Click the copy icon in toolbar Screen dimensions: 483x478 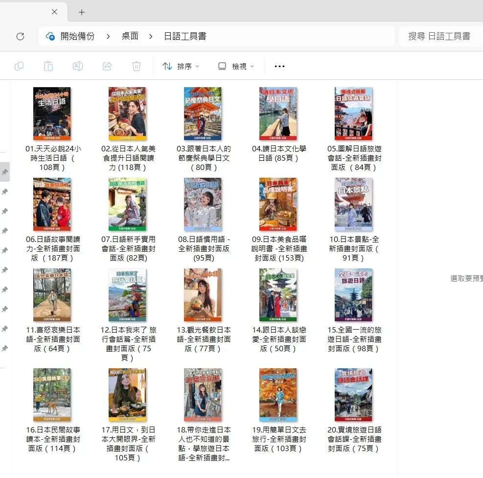tap(19, 66)
